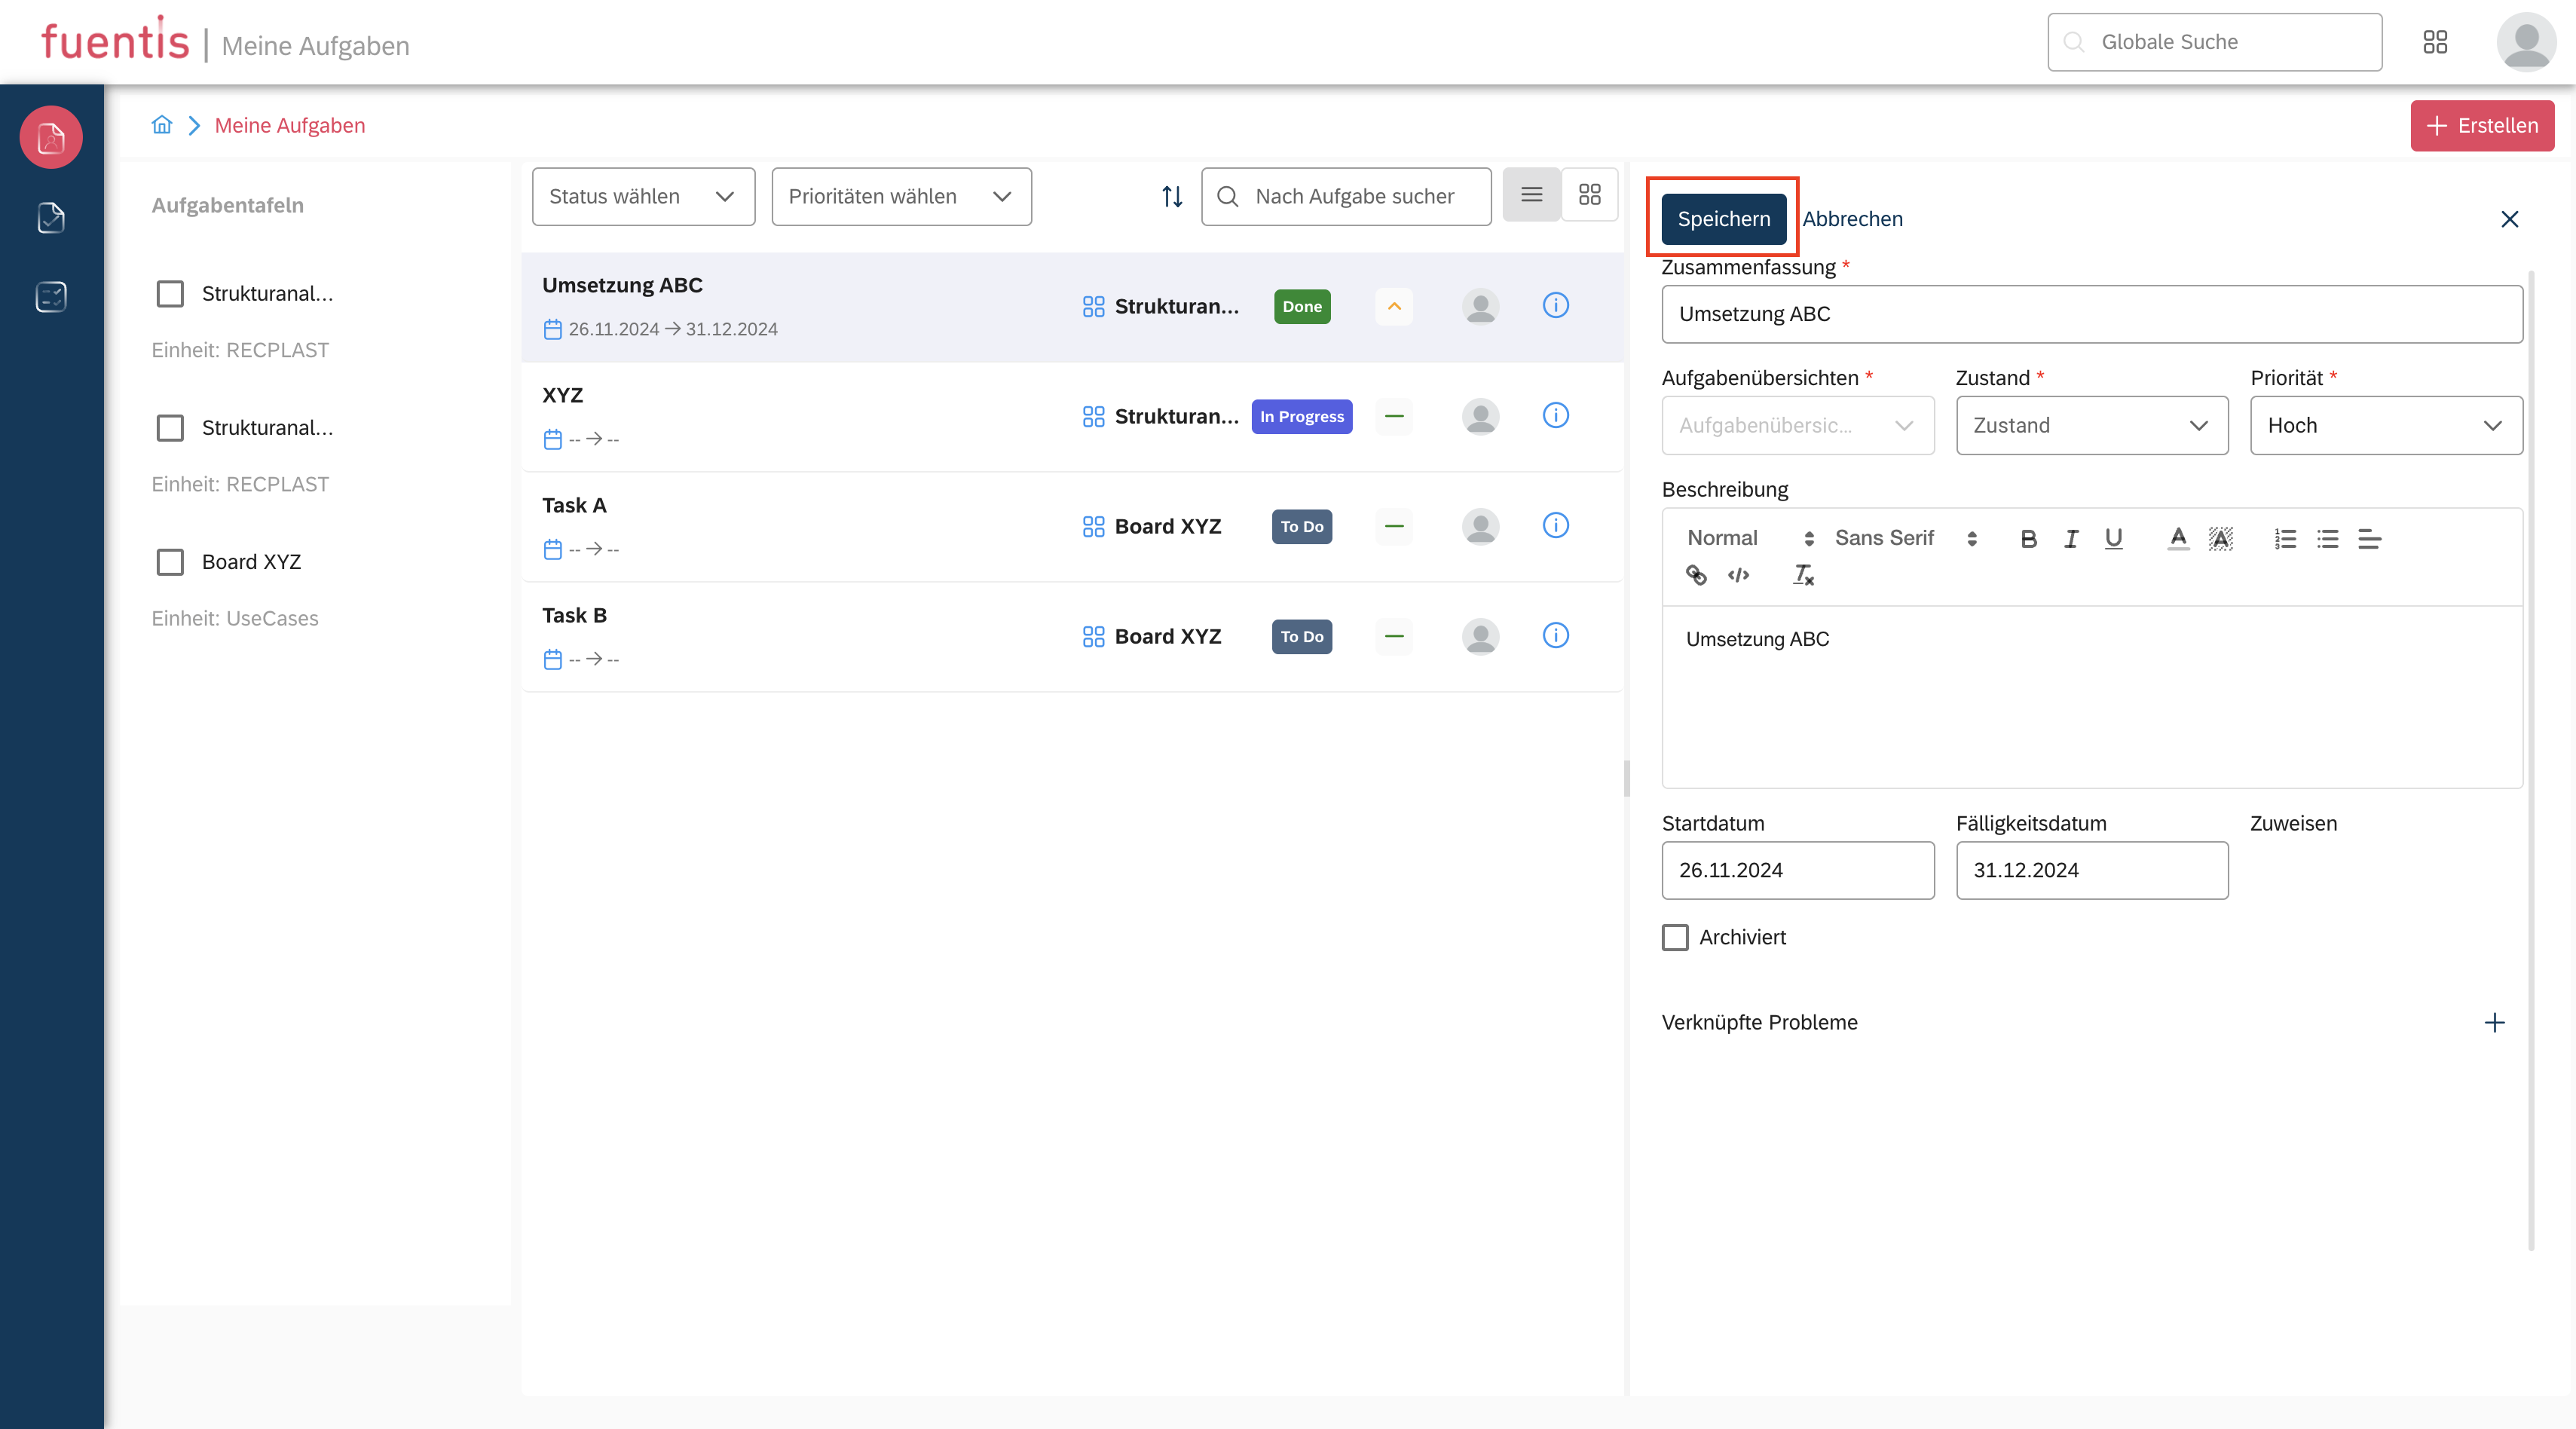Expand the Priorität Hoch dropdown
Image resolution: width=2576 pixels, height=1429 pixels.
point(2386,426)
